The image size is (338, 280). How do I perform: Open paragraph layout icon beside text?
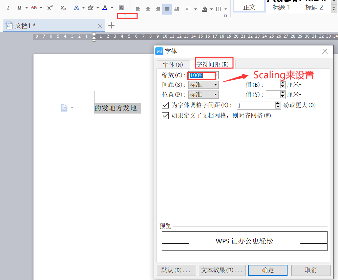tap(64, 108)
